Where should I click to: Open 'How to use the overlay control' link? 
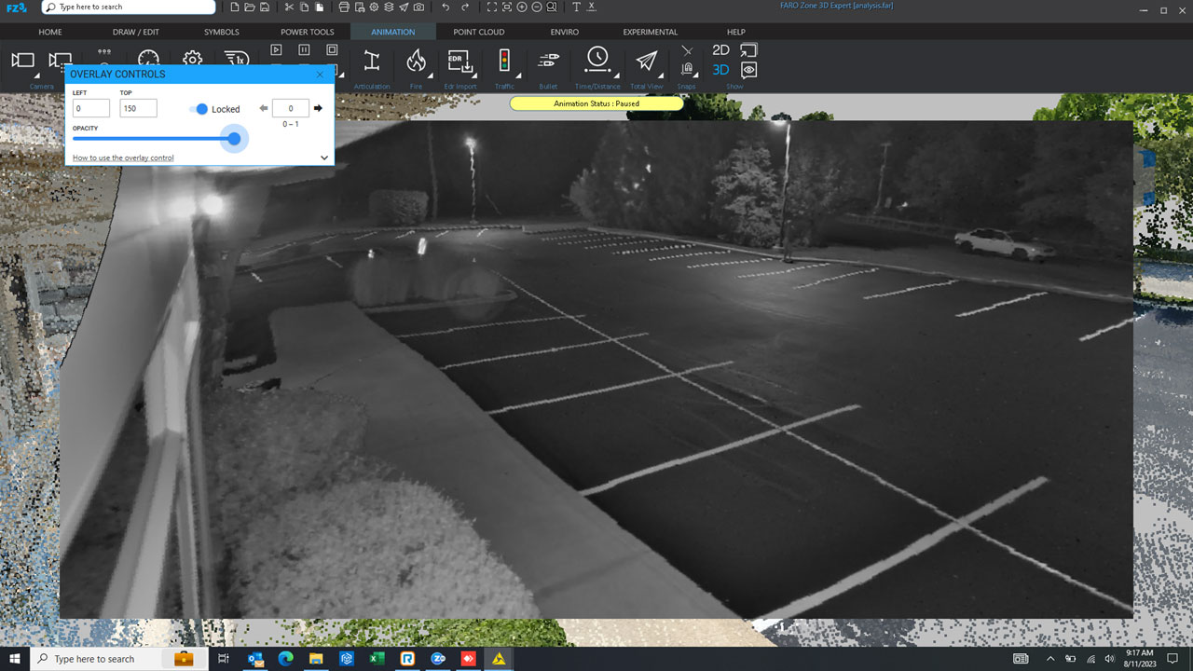click(x=123, y=157)
